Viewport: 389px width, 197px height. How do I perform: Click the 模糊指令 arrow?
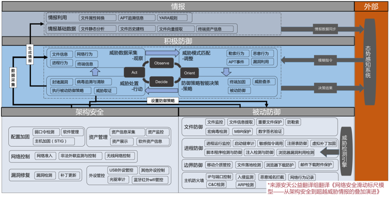coord(323,60)
